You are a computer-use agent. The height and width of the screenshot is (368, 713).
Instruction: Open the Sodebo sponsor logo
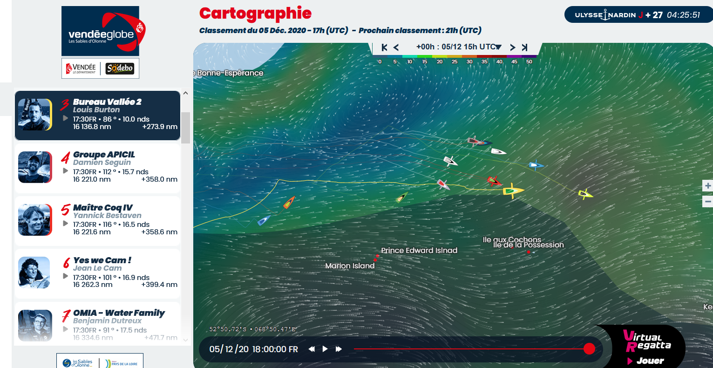(x=120, y=68)
